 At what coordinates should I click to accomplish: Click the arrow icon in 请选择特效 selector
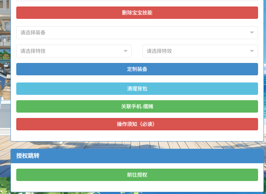point(252,51)
